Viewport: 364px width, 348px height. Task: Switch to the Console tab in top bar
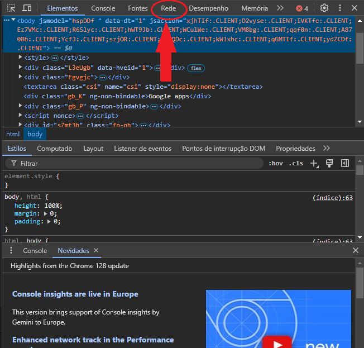103,8
